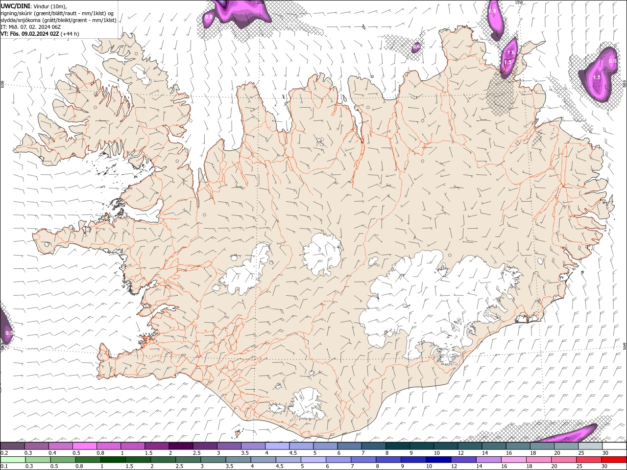Click the 15W longitude label

point(519,2)
